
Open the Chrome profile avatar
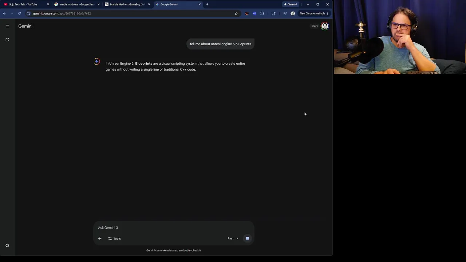pyautogui.click(x=293, y=13)
